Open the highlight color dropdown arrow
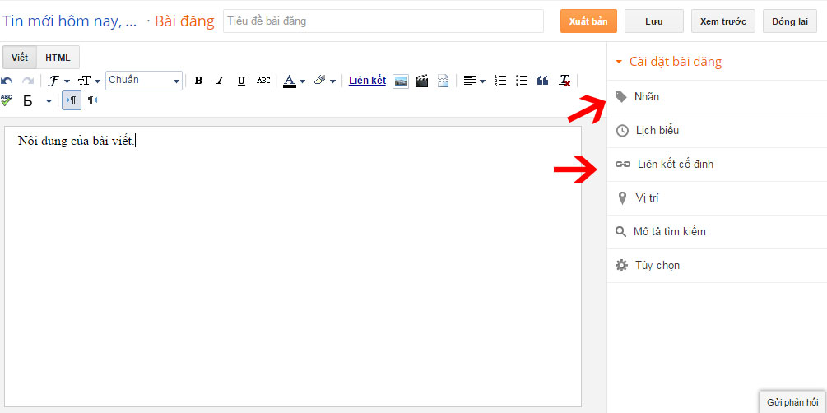This screenshot has width=827, height=413. (x=332, y=81)
